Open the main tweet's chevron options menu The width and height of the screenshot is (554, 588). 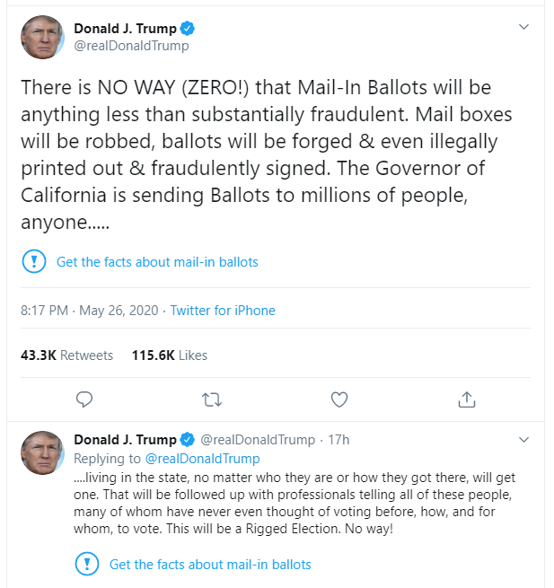pyautogui.click(x=524, y=28)
